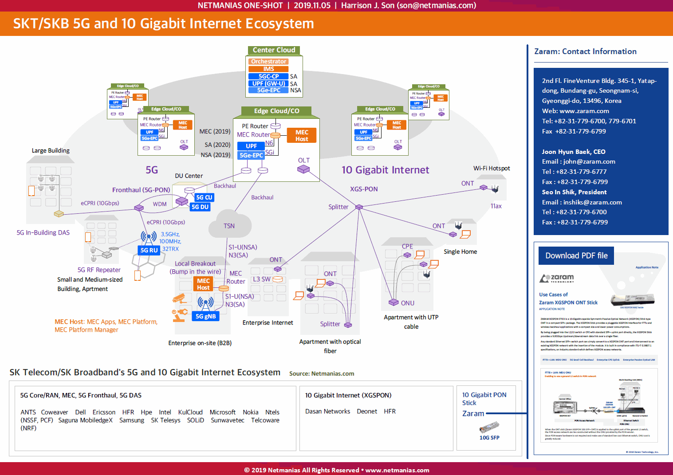The image size is (673, 475).
Task: Click the SKT/SKB 5G page title
Action: [x=163, y=24]
